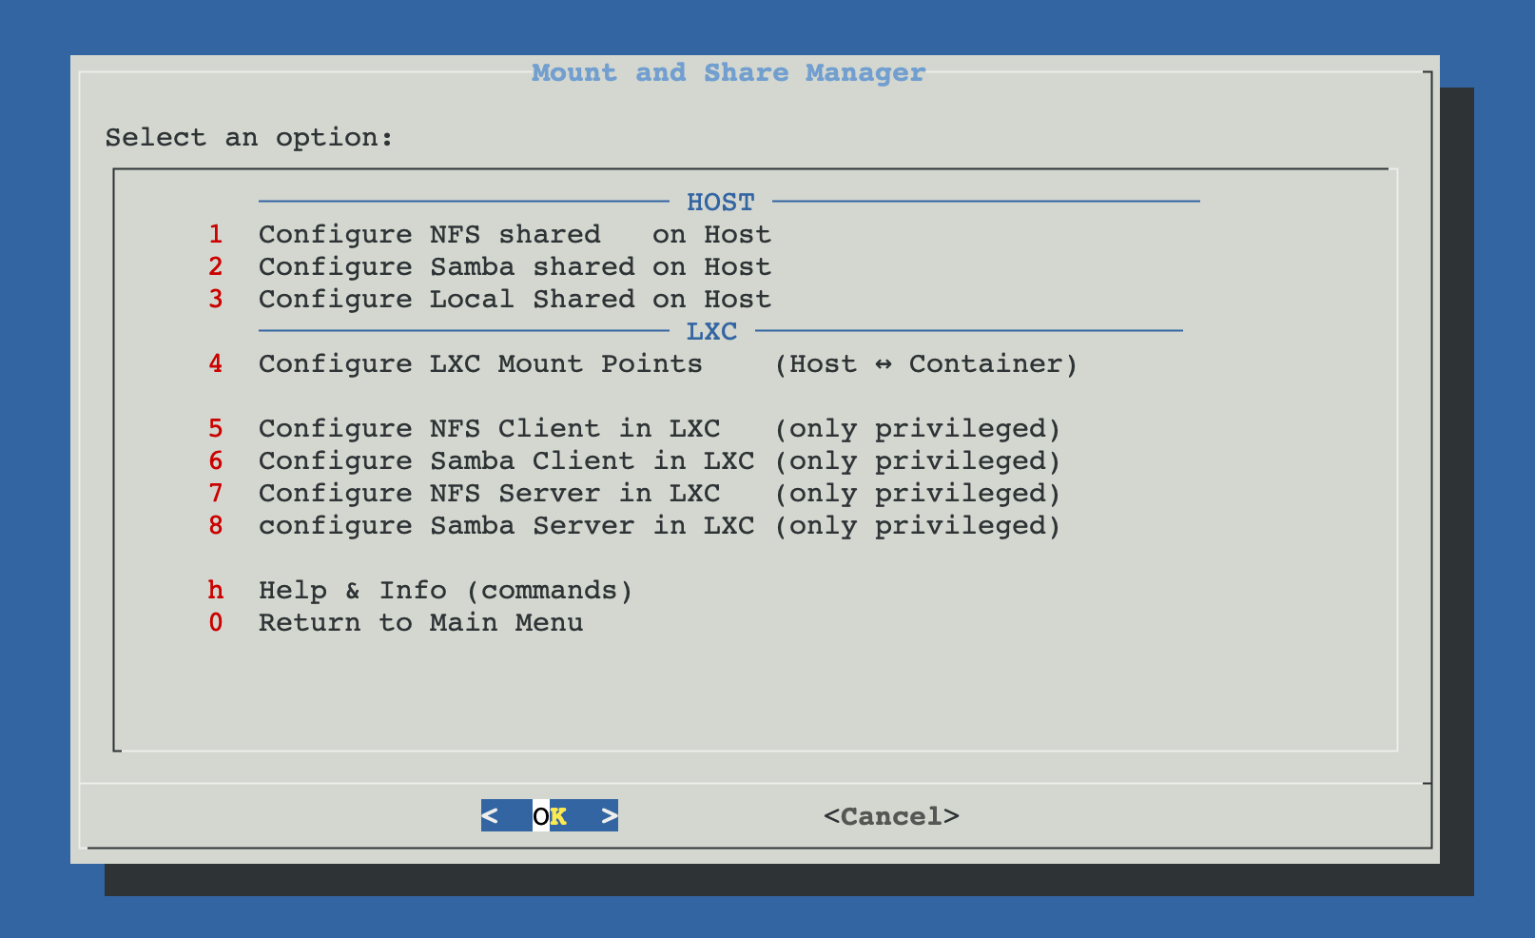1535x938 pixels.
Task: Click the red number 4 tag
Action: [216, 364]
